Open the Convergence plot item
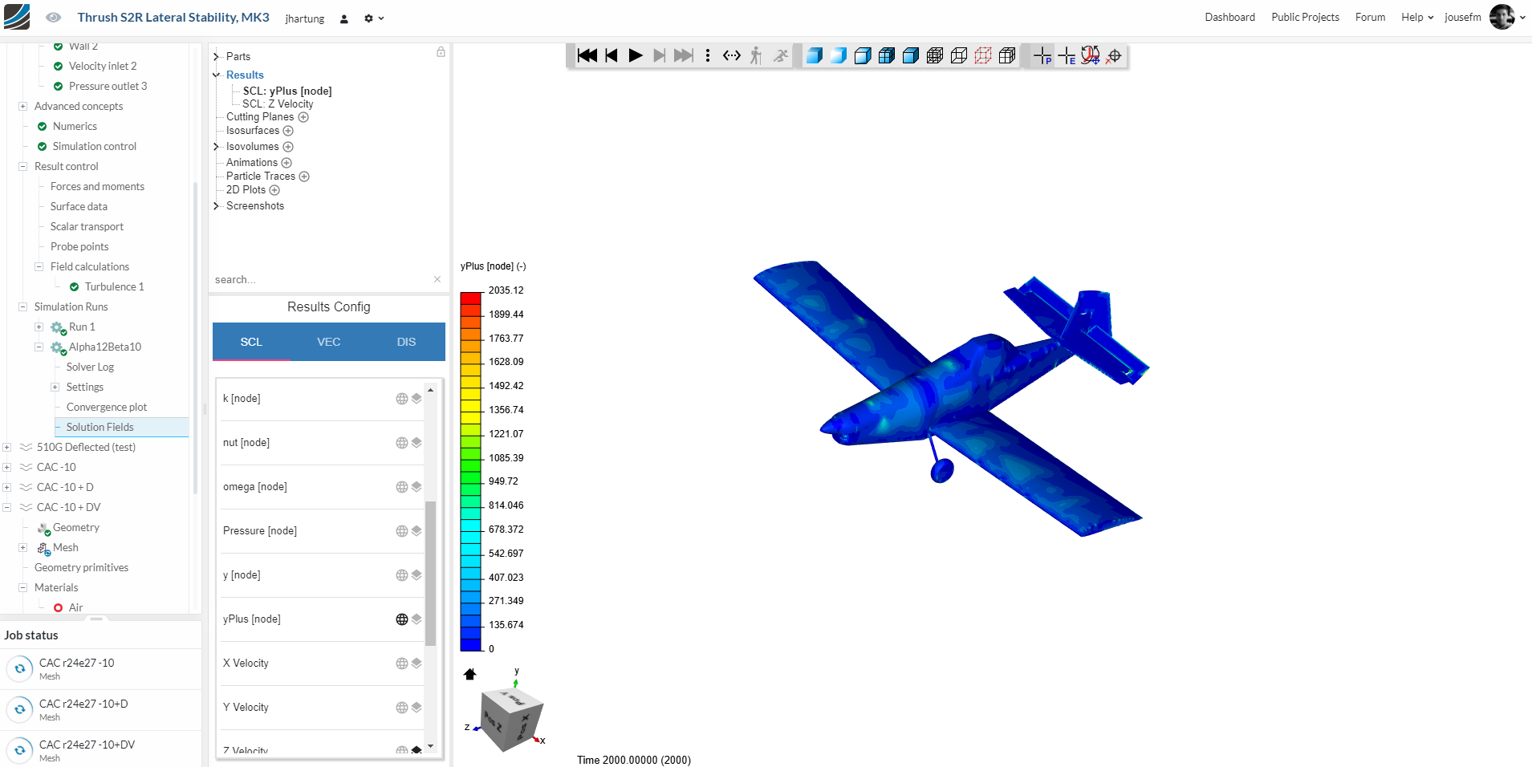Viewport: 1532px width, 767px height. click(x=107, y=408)
